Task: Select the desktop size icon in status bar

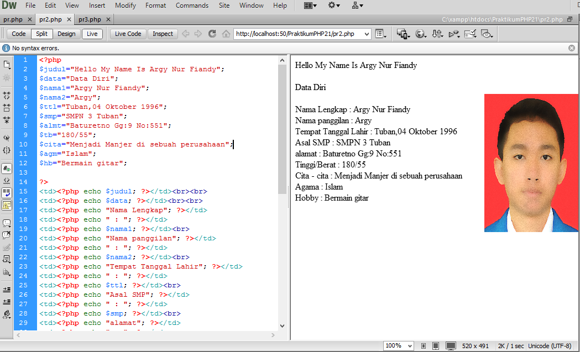Action: (x=451, y=346)
